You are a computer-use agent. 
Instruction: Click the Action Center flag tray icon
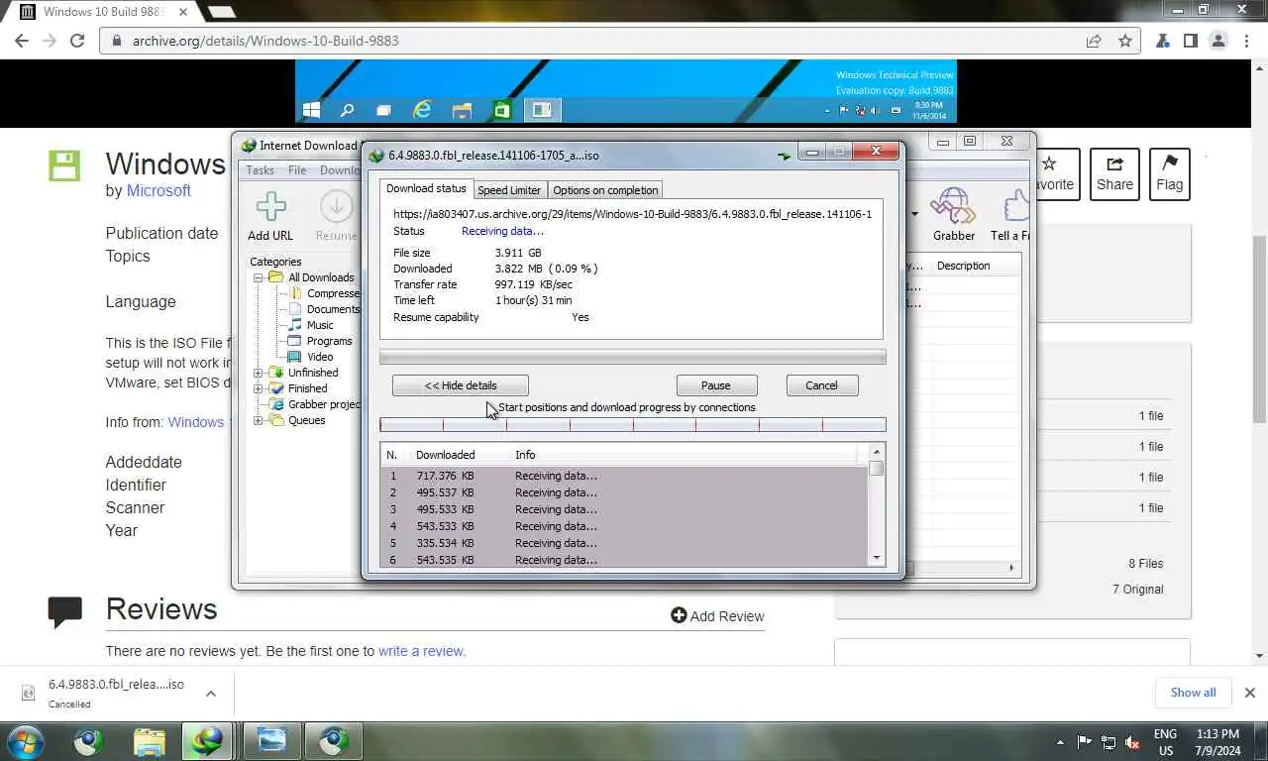1084,742
